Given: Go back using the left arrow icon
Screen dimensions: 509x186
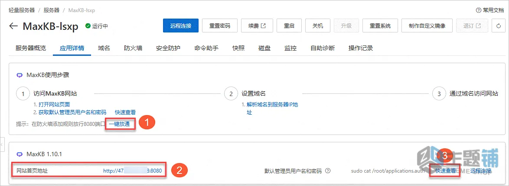Looking at the screenshot, I should point(13,26).
